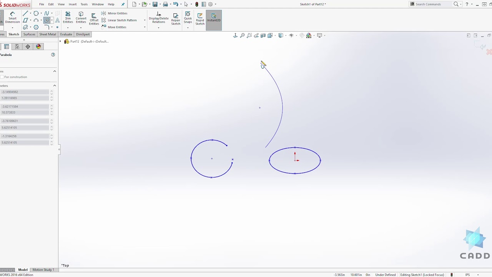The width and height of the screenshot is (492, 277).
Task: Click Mirror Entities
Action: click(x=115, y=13)
